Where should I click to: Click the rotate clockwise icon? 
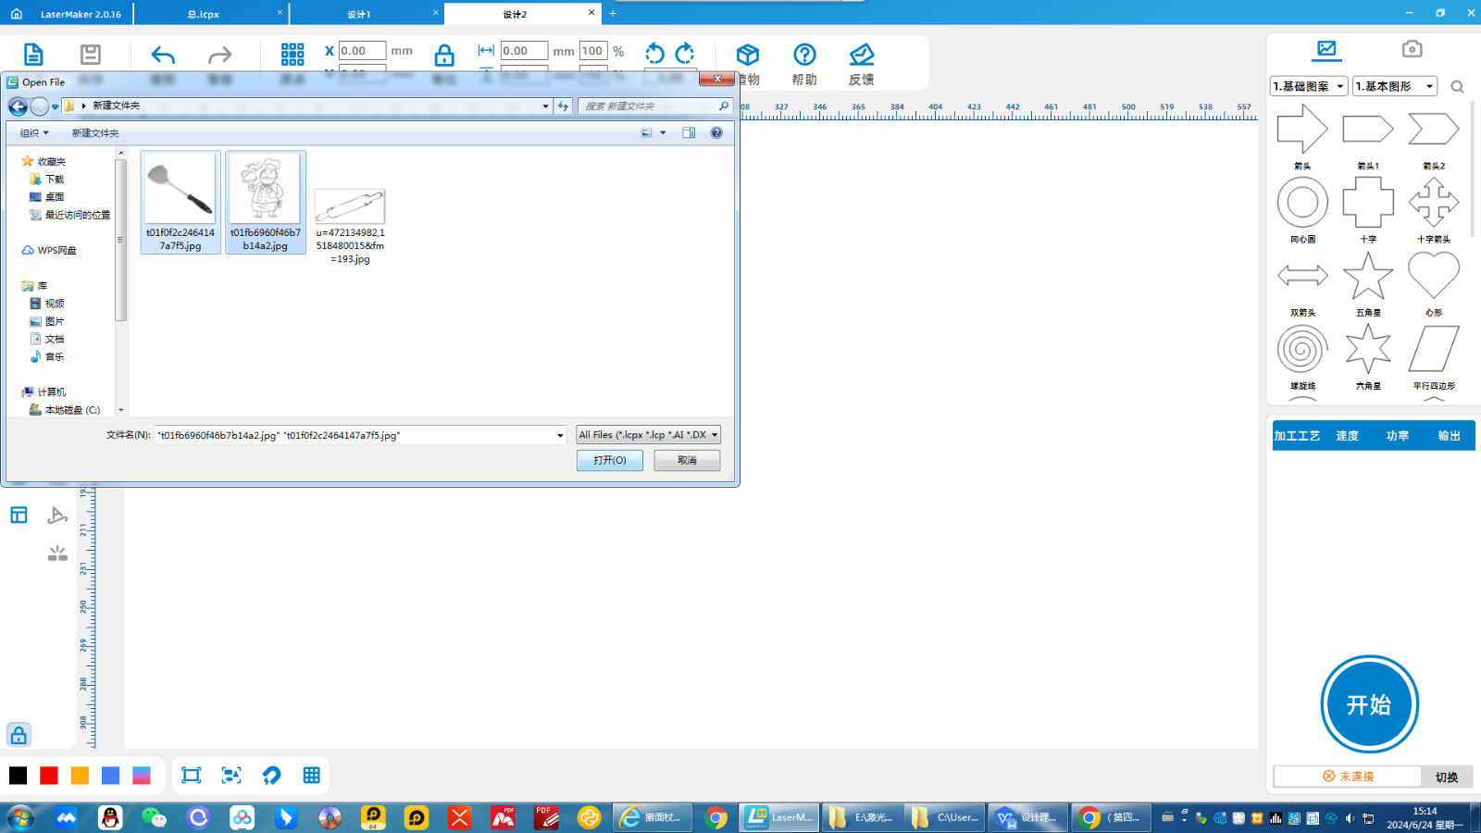click(x=685, y=54)
